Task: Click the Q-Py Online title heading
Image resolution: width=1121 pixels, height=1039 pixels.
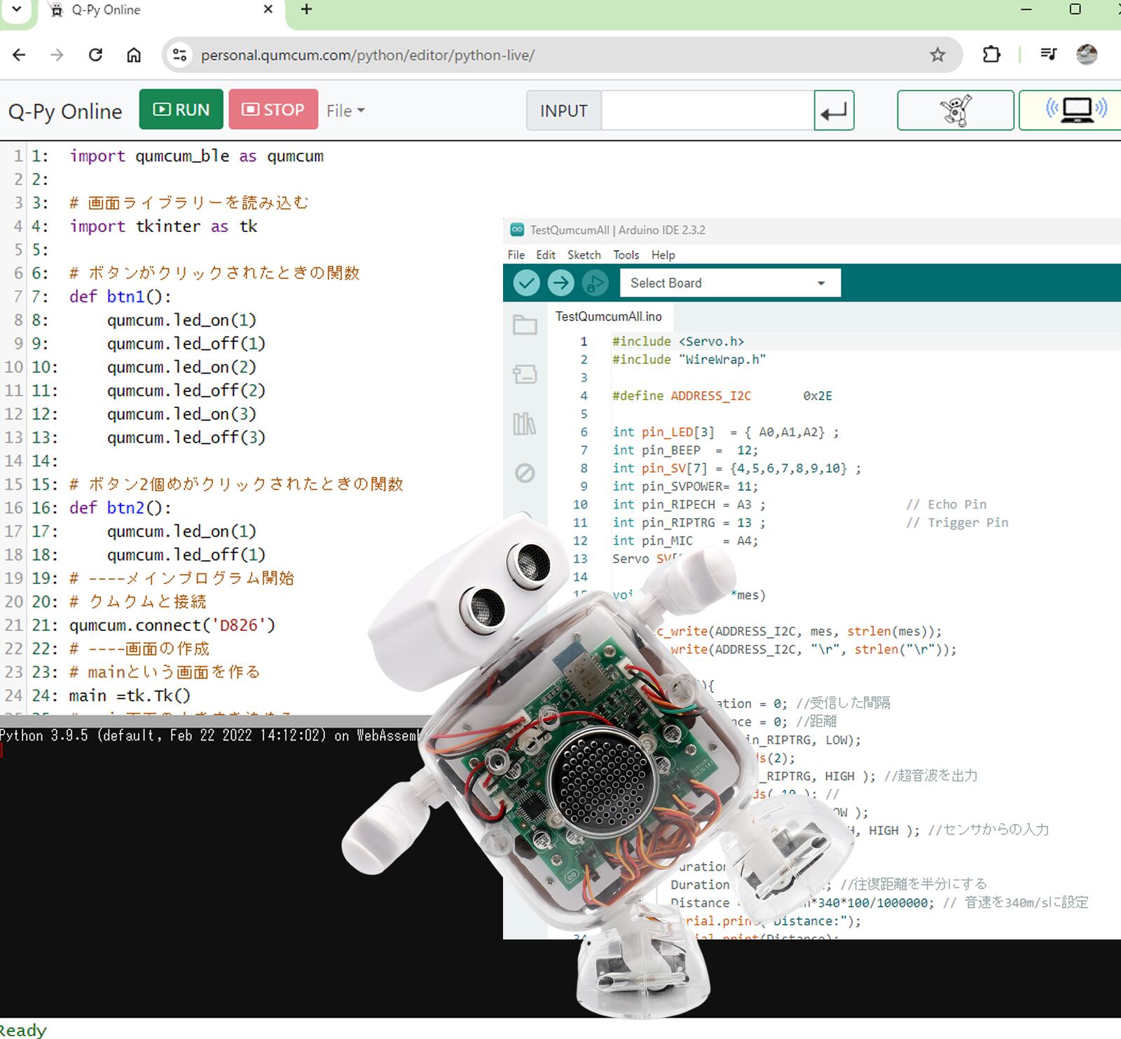Action: (x=65, y=111)
